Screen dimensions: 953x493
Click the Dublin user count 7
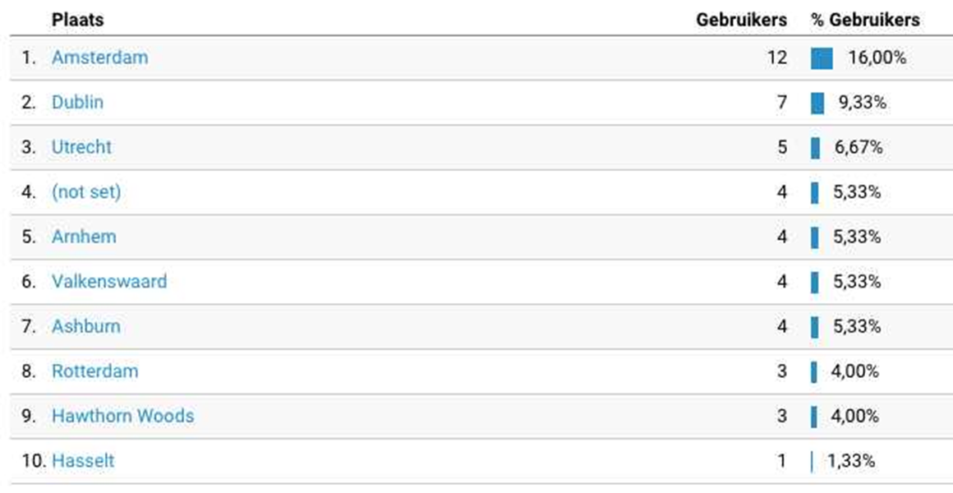pos(781,103)
